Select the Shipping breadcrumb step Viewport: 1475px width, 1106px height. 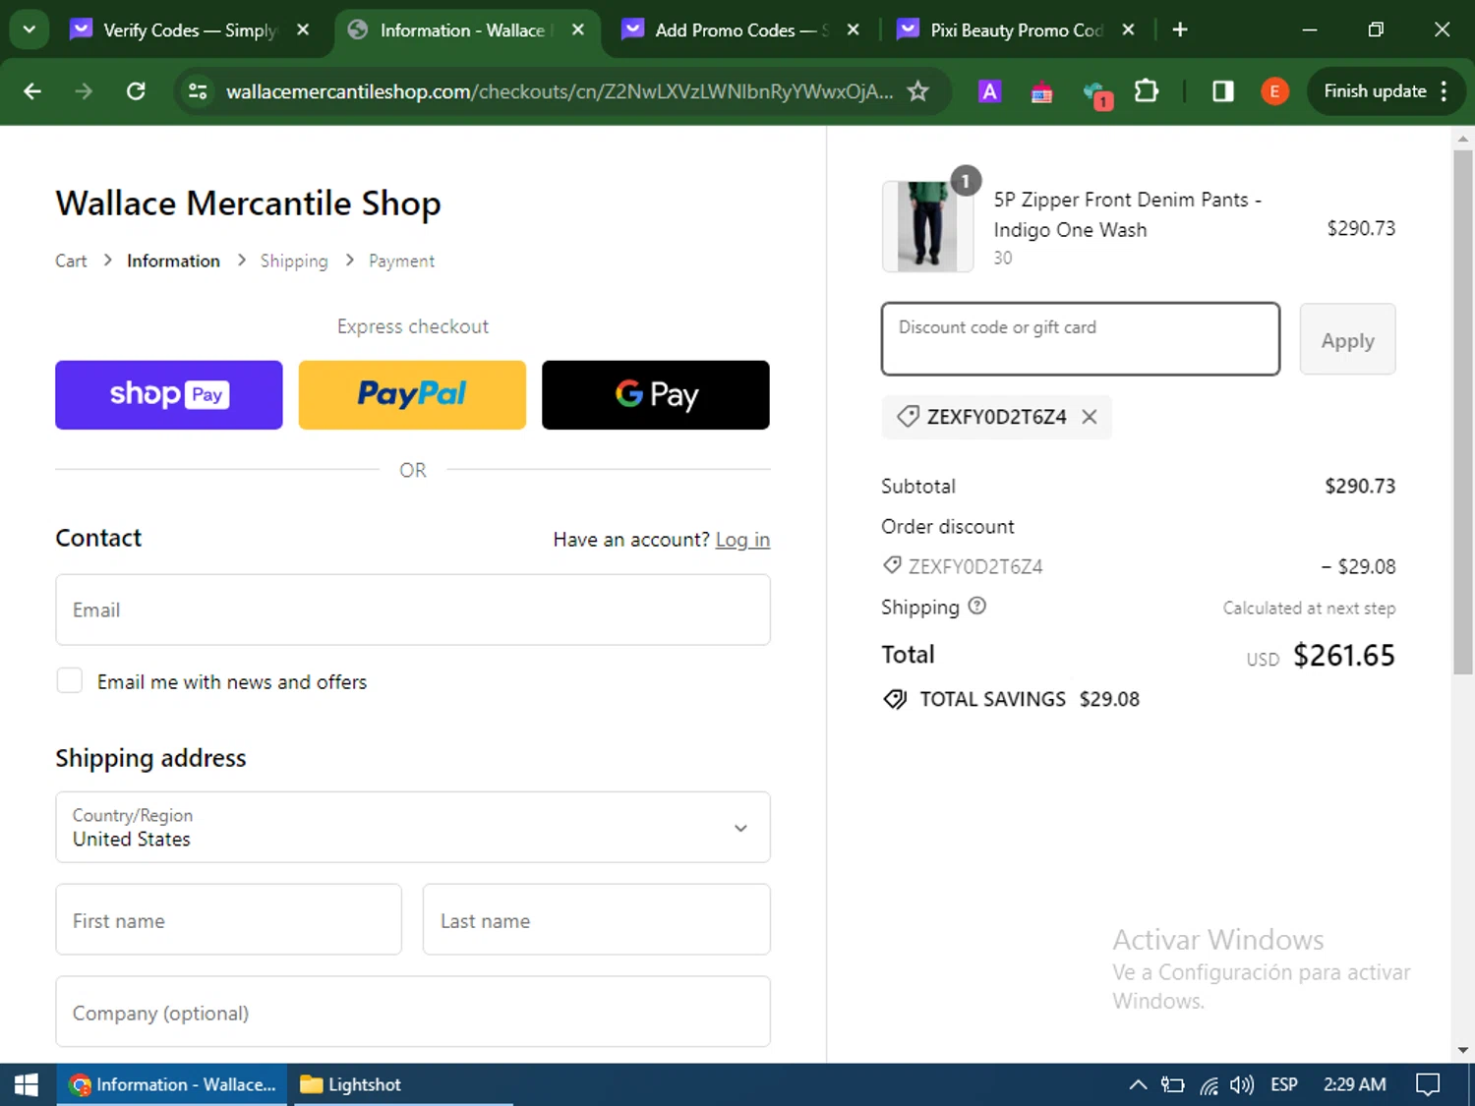tap(294, 261)
